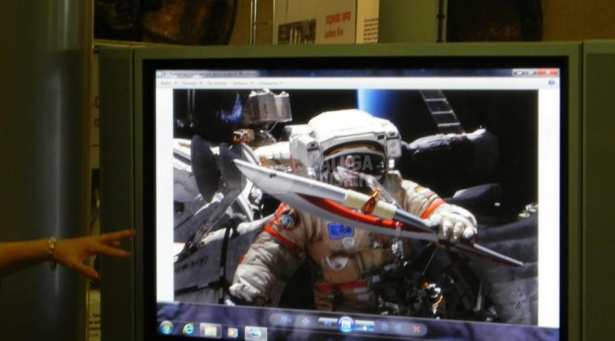615x341 pixels.
Task: Click the blue help question-mark icon
Action: click(551, 83)
